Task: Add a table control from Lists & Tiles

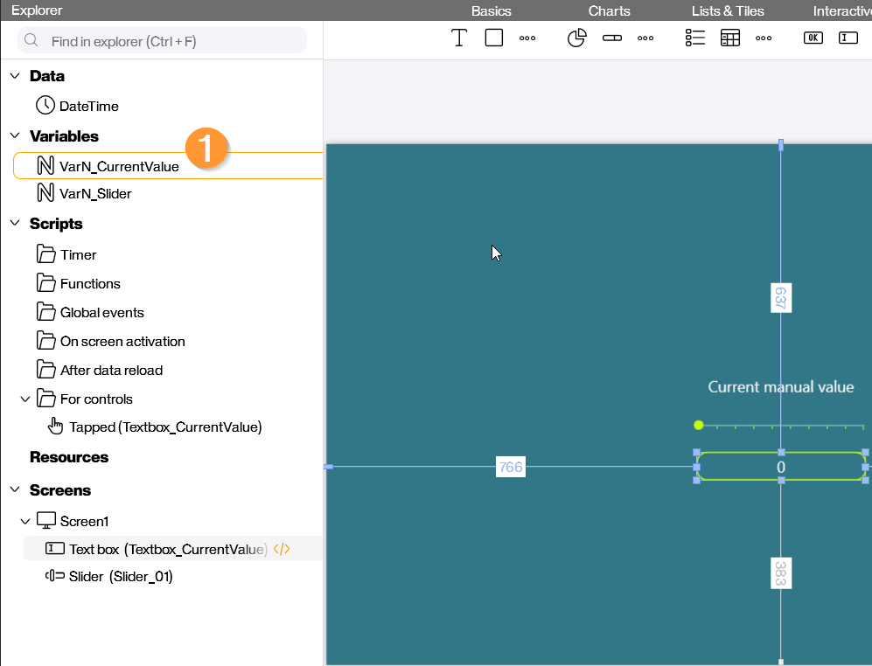Action: pos(730,38)
